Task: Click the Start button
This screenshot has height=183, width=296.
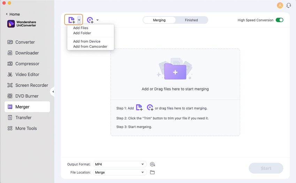Action: pyautogui.click(x=266, y=168)
